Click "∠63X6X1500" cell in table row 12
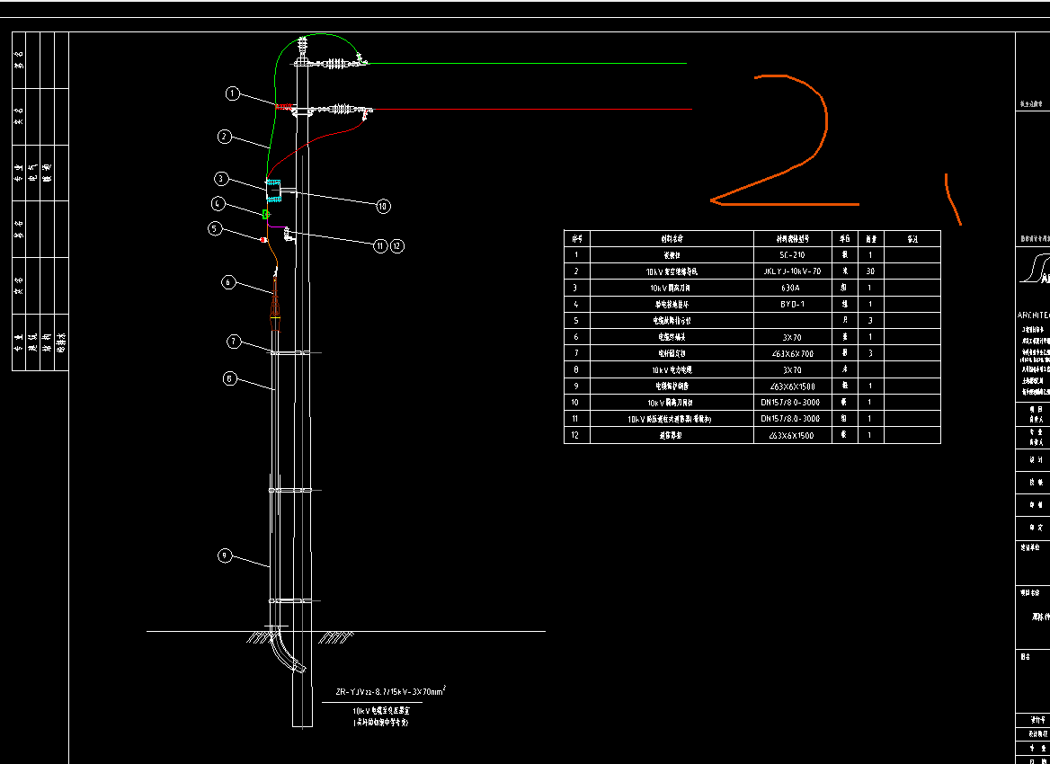The height and width of the screenshot is (764, 1050). [x=791, y=435]
